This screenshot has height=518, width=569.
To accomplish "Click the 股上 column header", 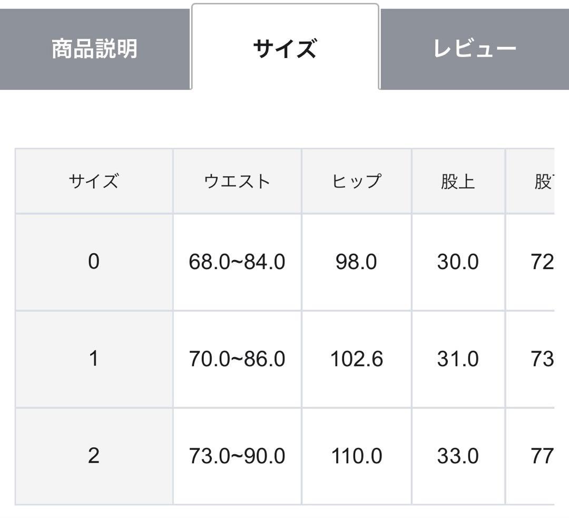I will click(458, 181).
